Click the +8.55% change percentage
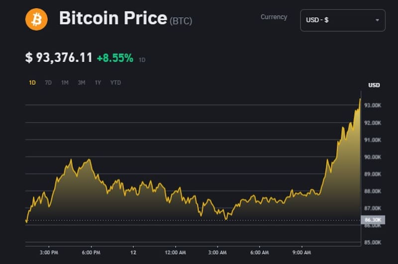 pos(115,58)
